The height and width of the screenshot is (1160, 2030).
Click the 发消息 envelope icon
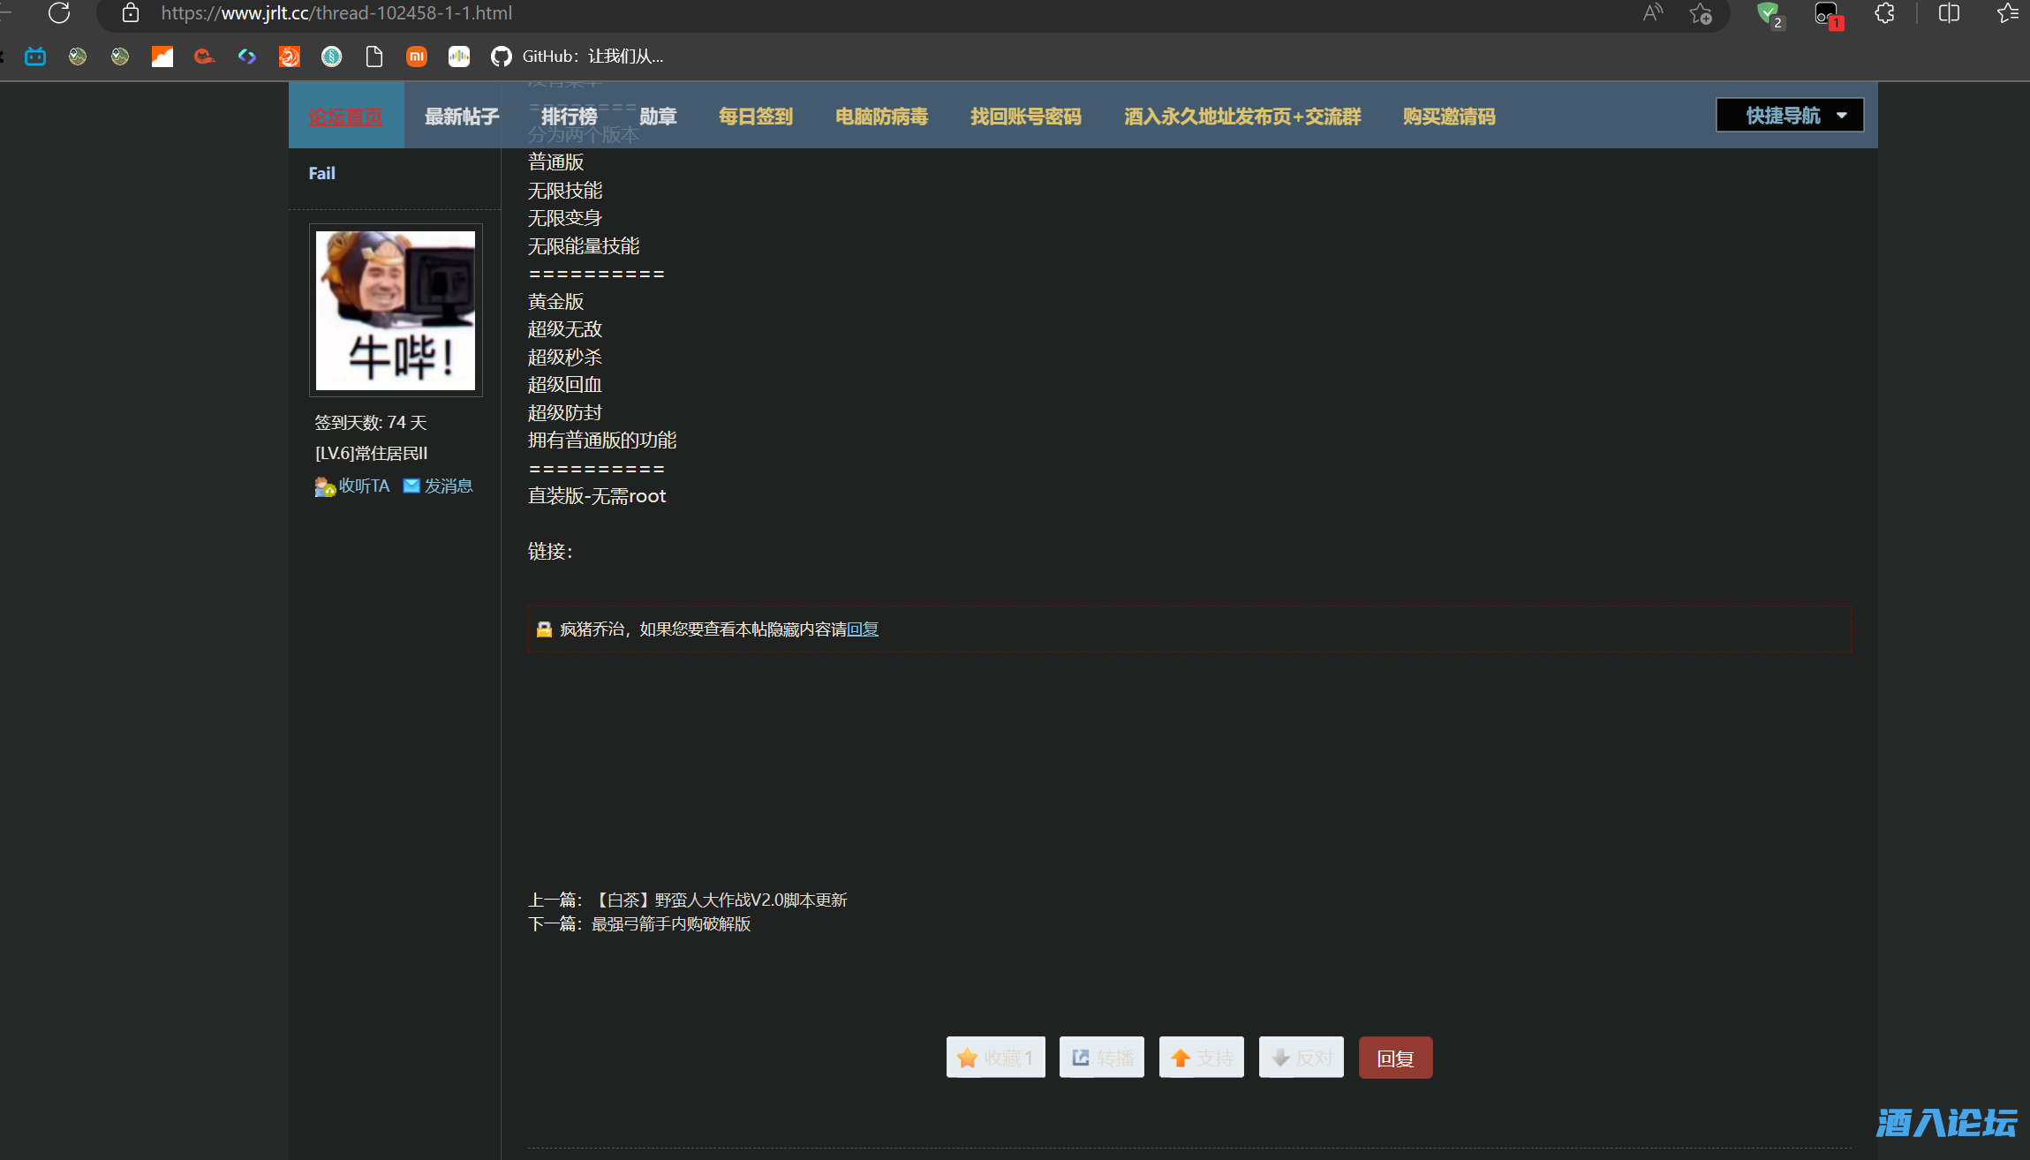coord(411,486)
